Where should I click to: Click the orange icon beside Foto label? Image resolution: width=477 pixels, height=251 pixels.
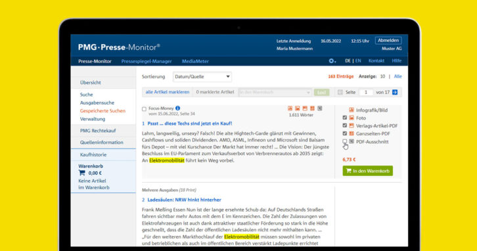(x=352, y=118)
